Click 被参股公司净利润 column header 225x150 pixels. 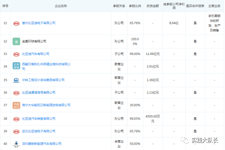click(x=174, y=6)
